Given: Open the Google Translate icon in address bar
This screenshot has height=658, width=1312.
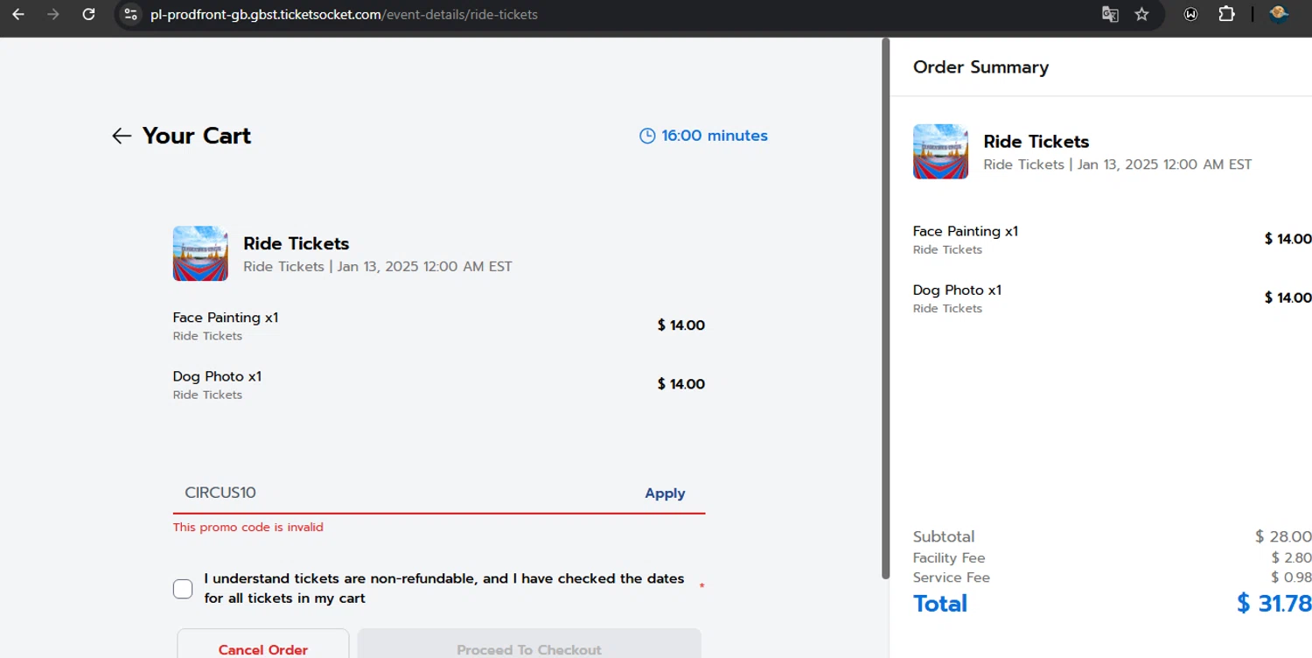Looking at the screenshot, I should 1110,15.
